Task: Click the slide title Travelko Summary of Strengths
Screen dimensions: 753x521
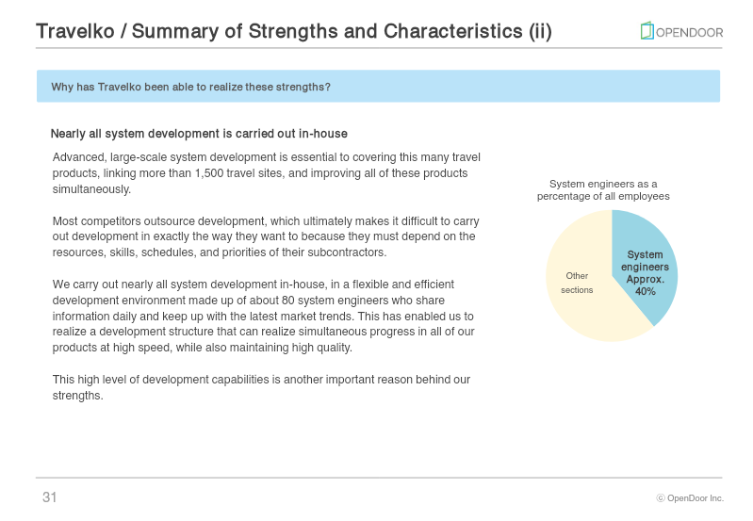Action: pyautogui.click(x=294, y=31)
